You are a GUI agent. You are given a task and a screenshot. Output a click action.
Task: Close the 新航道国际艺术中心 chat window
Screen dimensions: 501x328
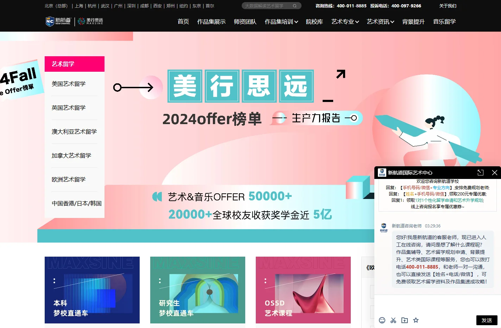(x=494, y=173)
